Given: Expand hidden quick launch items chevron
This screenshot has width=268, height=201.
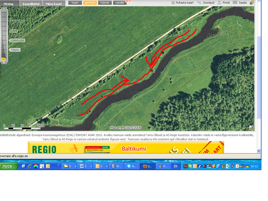Looking at the screenshot, I should (58, 165).
